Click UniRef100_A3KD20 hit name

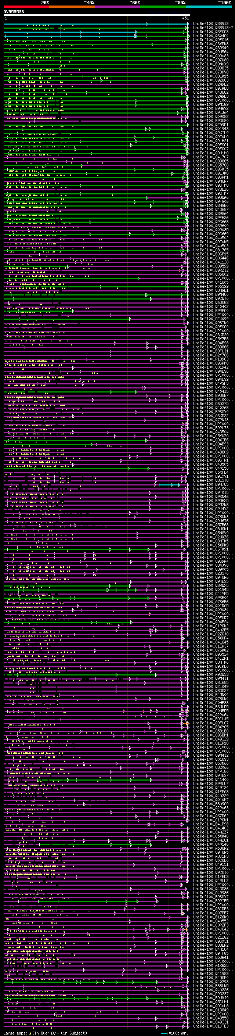tap(211, 335)
